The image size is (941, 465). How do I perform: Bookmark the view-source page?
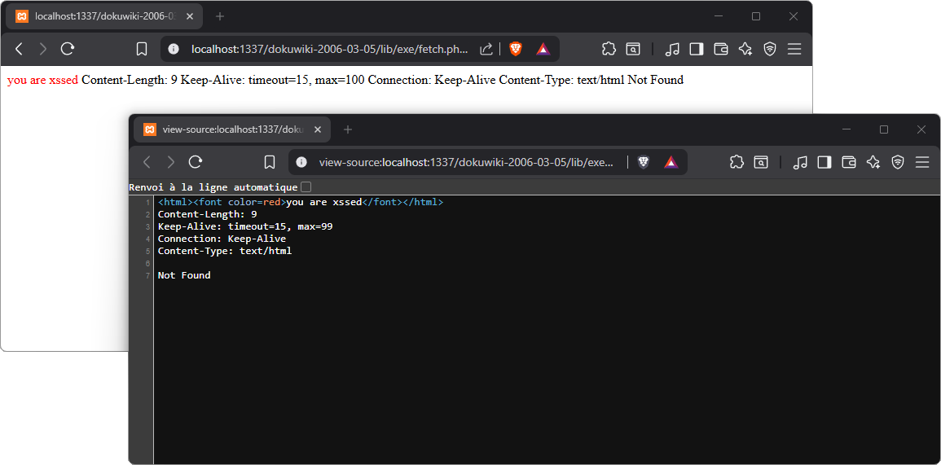tap(270, 162)
